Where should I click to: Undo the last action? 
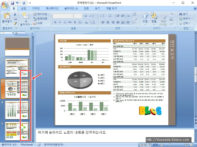click(17, 3)
